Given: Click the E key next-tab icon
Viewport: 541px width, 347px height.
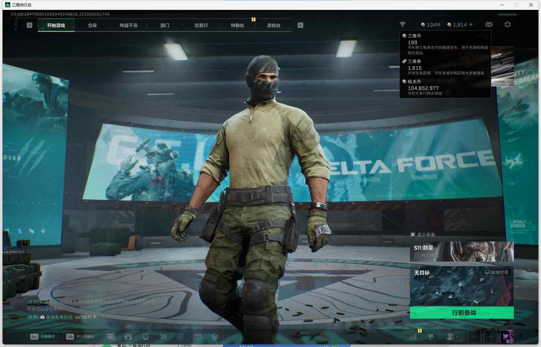Looking at the screenshot, I should [x=300, y=25].
